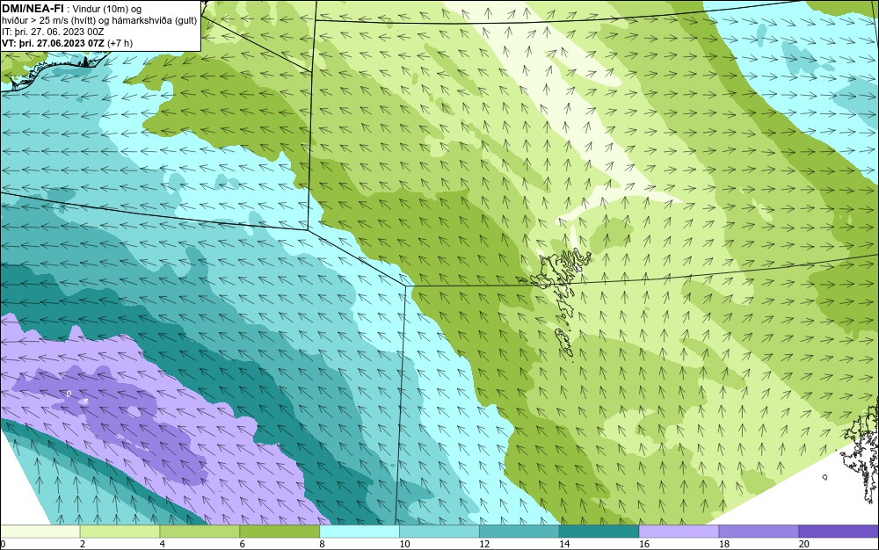Click the legend value '6'
This screenshot has width=879, height=550.
243,544
